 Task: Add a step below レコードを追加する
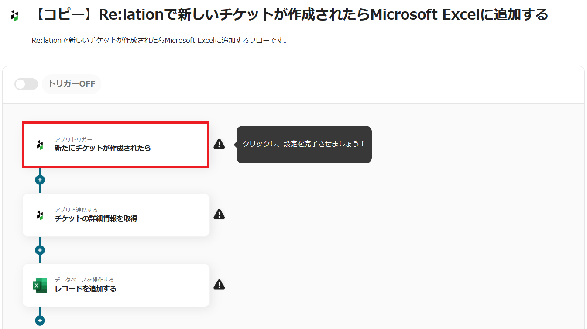[40, 320]
